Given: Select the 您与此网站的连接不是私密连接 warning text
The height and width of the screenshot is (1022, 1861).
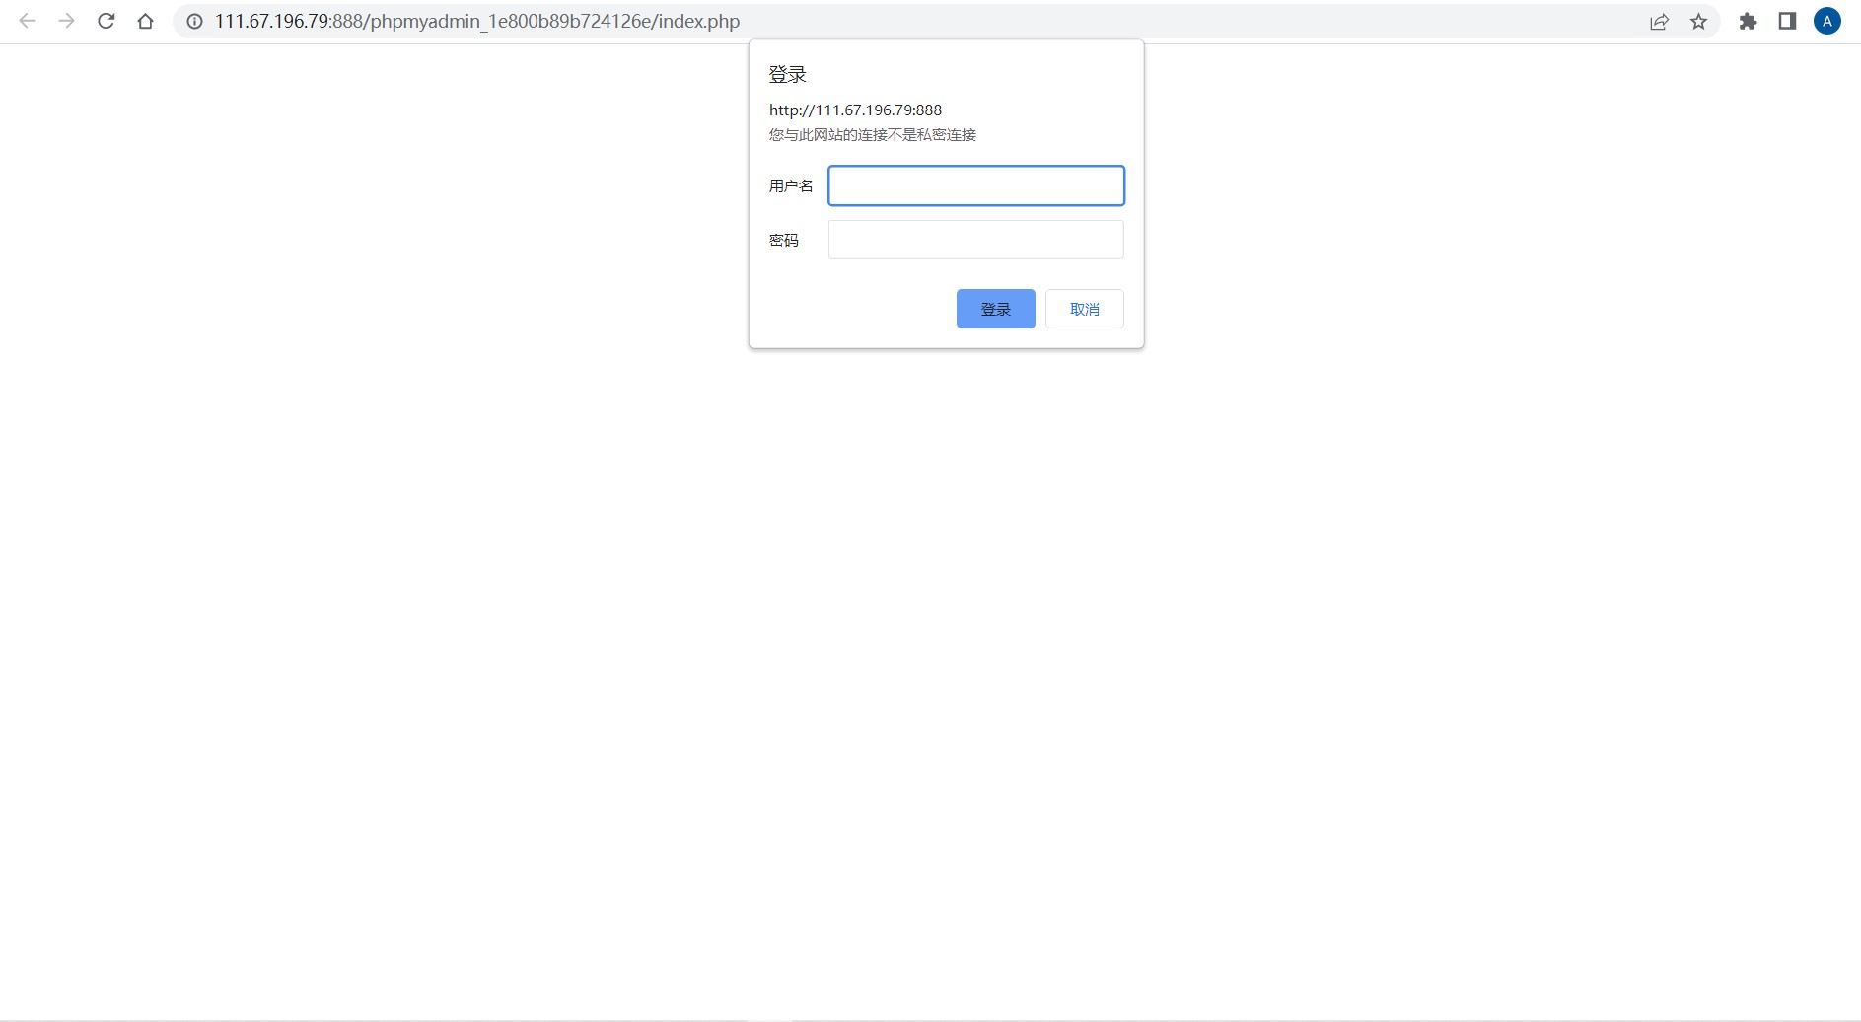Looking at the screenshot, I should (873, 134).
